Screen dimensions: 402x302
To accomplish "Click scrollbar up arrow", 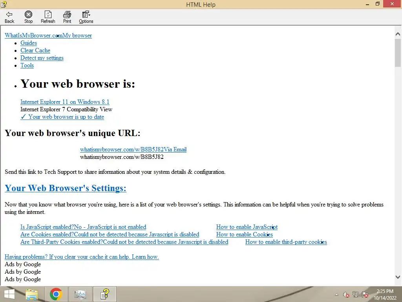I will (398, 34).
